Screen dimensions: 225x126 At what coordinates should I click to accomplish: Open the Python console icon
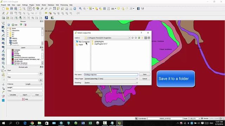pyautogui.click(x=46, y=18)
